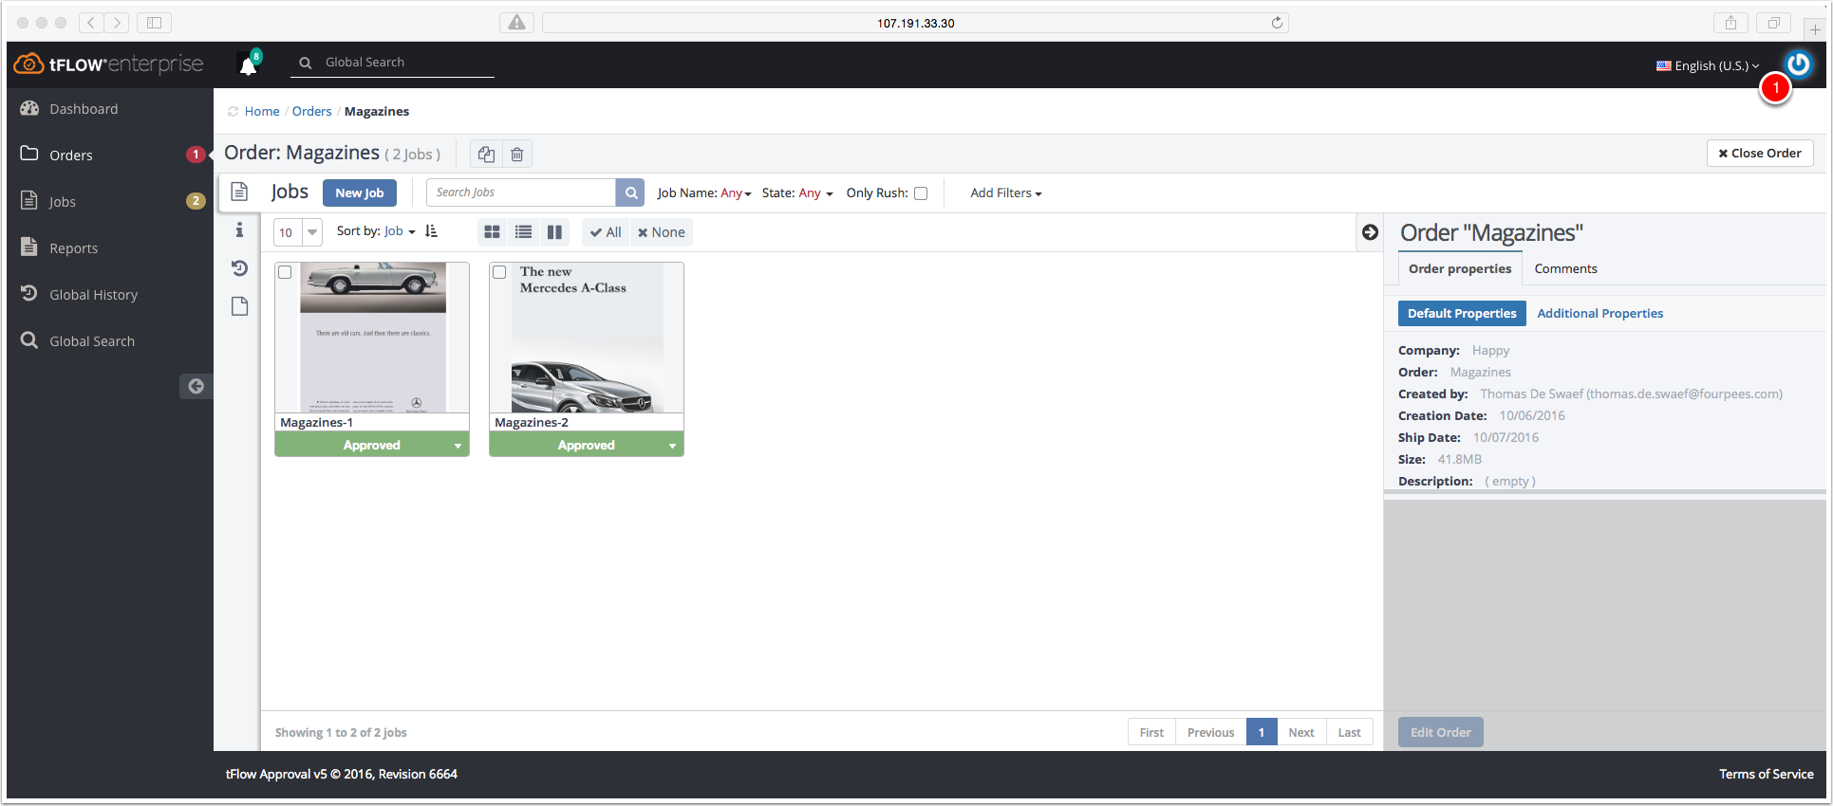Click the Last page button
This screenshot has height=806, width=1833.
point(1349,732)
